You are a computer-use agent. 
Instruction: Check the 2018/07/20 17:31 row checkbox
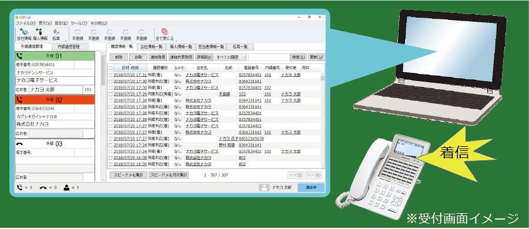111,75
